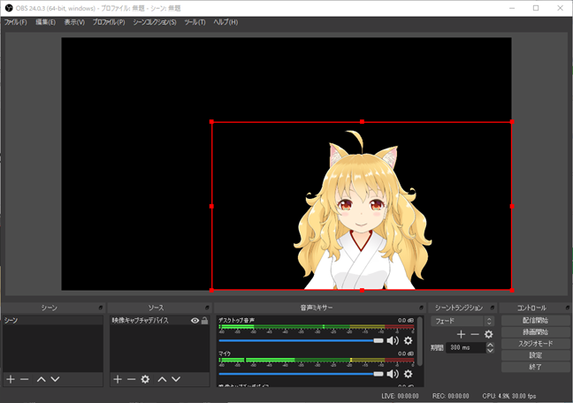Screen dimensions: 573x403
Task: Open デスクトップ音声 settings gear
Action: [409, 340]
